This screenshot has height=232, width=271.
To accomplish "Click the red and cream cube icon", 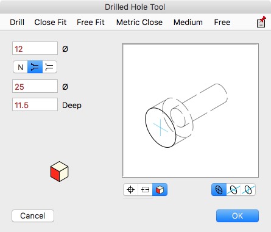I will pyautogui.click(x=59, y=172).
